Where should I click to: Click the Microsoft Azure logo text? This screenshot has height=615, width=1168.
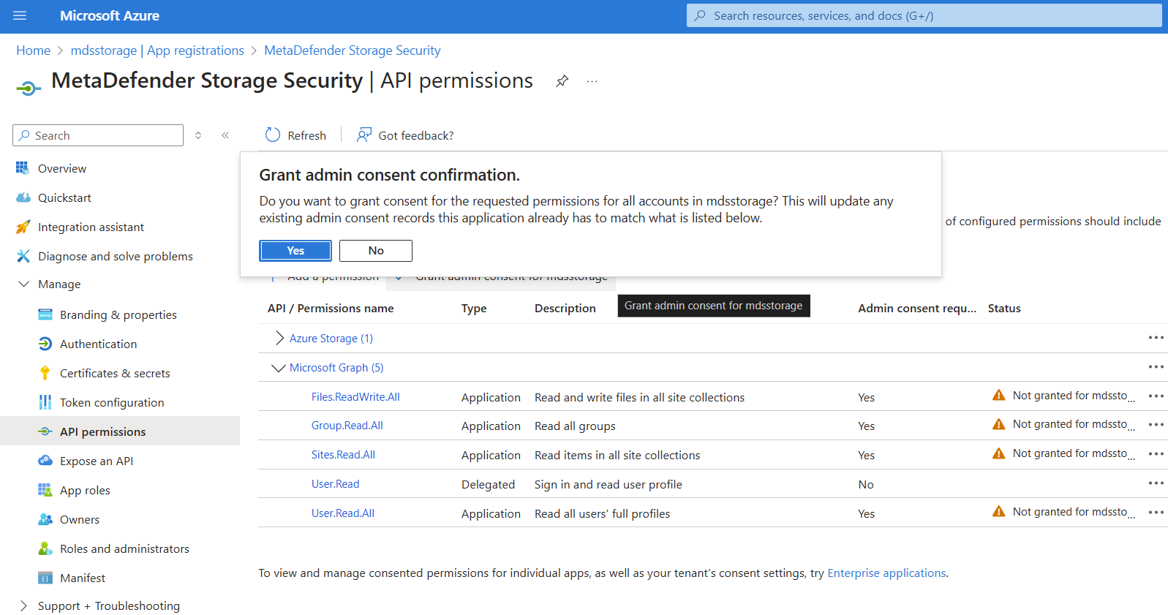click(110, 15)
